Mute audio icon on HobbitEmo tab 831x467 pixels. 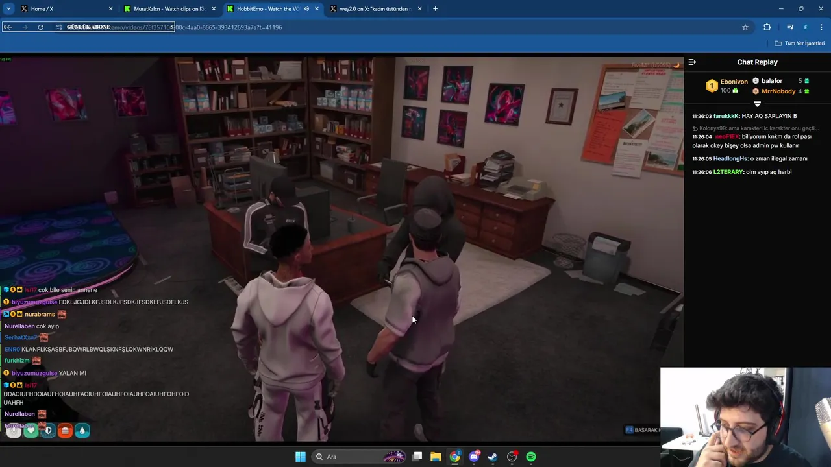click(306, 9)
